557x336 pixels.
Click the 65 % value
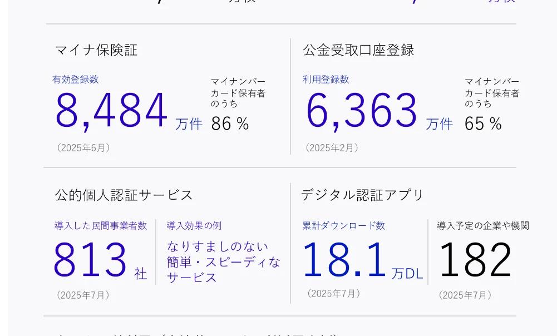click(483, 123)
